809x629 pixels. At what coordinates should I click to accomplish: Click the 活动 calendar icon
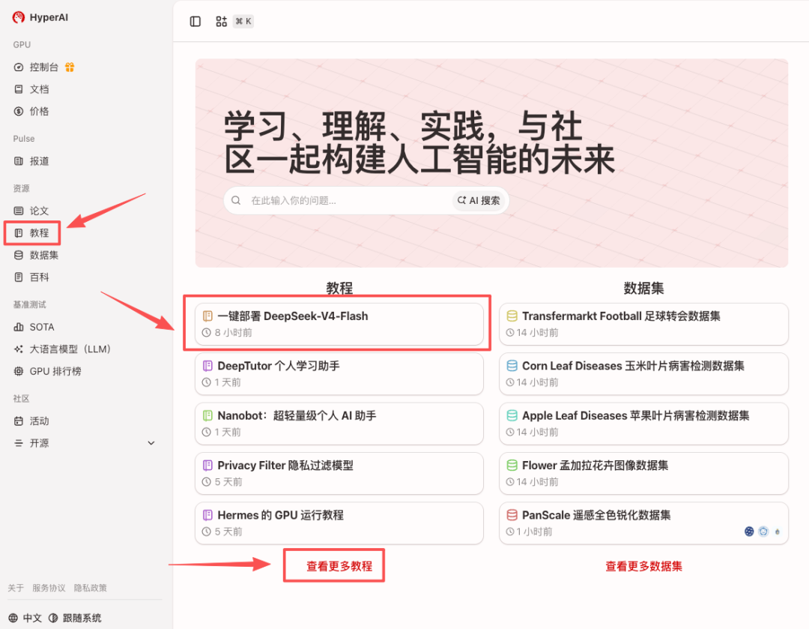[x=19, y=421]
